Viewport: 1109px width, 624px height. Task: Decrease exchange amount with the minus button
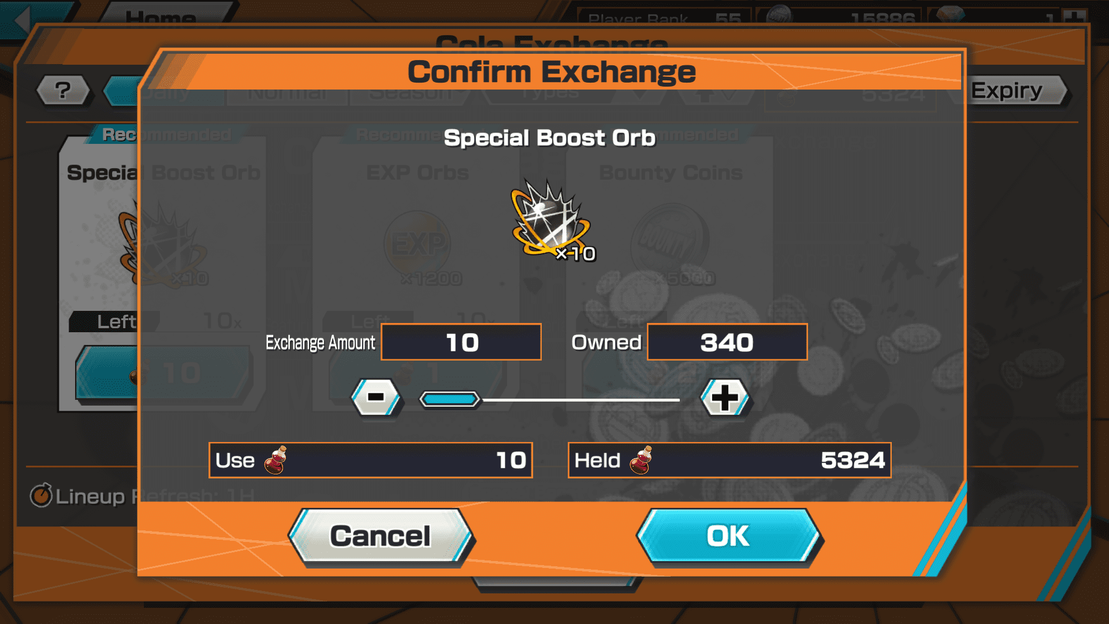tap(376, 398)
